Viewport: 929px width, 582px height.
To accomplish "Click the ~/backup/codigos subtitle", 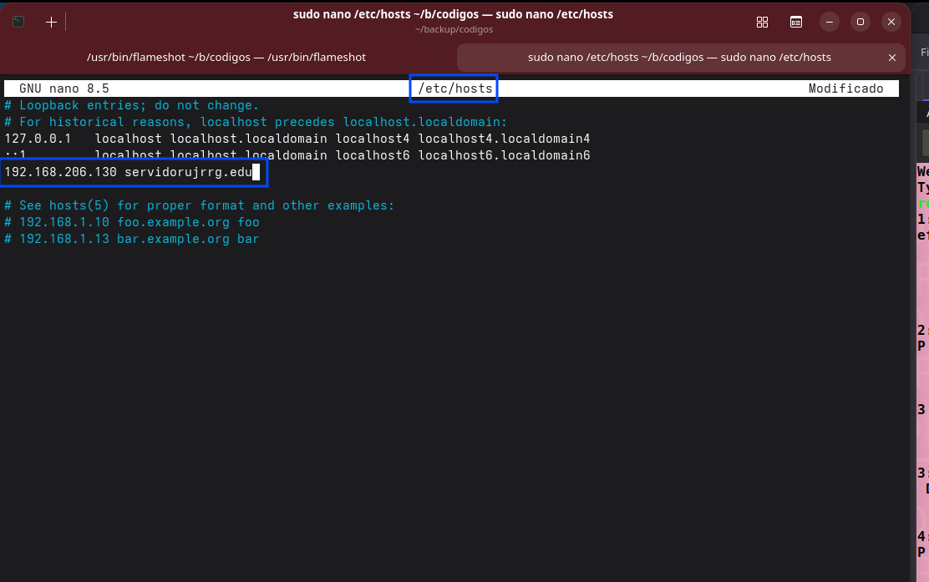I will [x=454, y=29].
